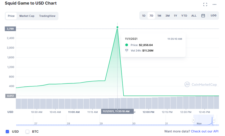Screen dimensions: 225x136
Task: Select the YTD time range
Action: pos(184,16)
